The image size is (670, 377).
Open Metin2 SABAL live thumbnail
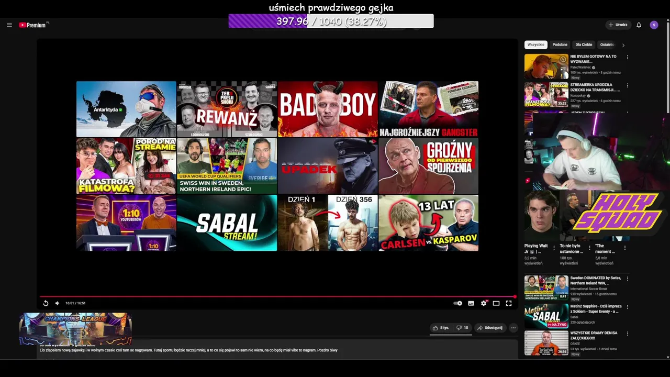pyautogui.click(x=546, y=316)
